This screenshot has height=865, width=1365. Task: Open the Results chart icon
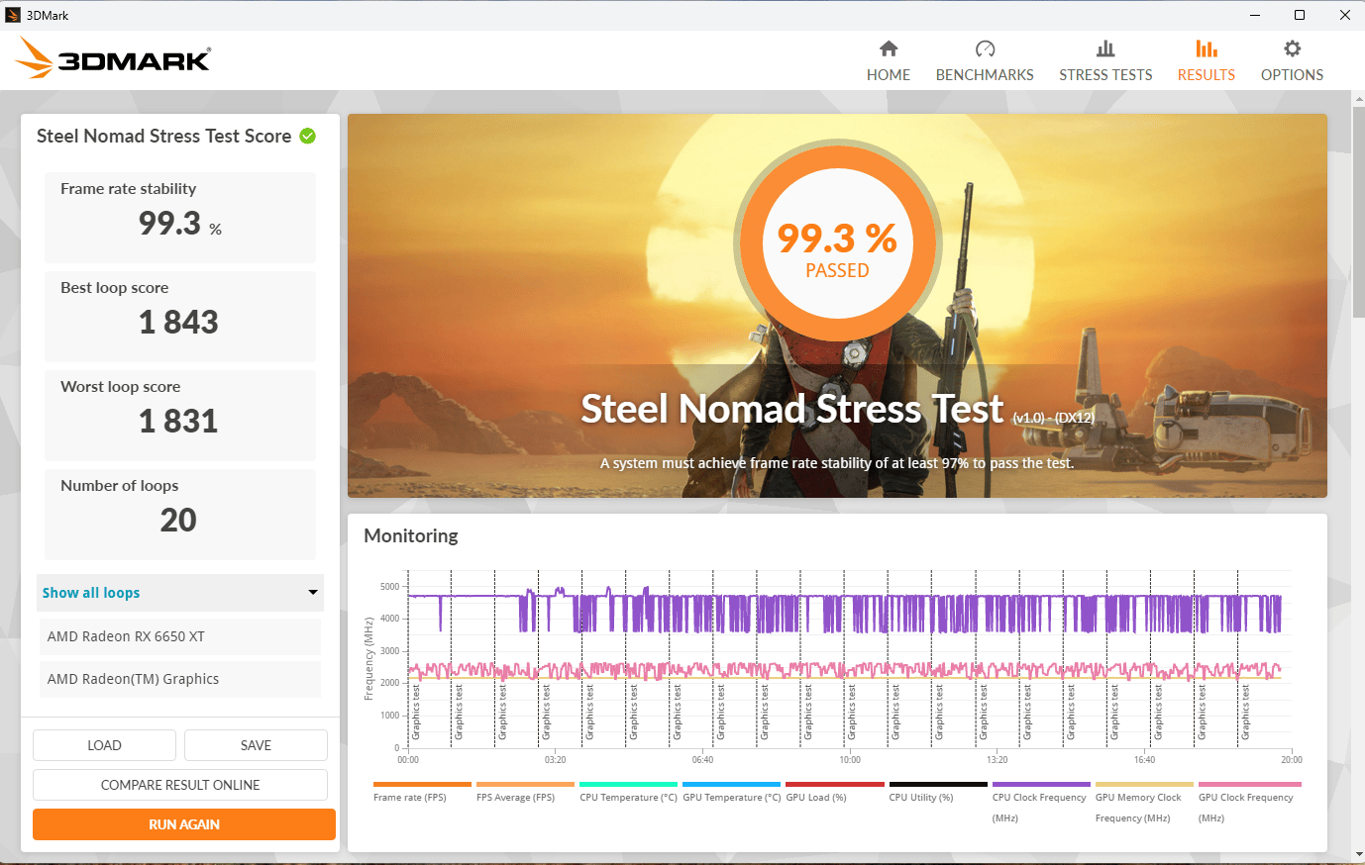point(1207,48)
